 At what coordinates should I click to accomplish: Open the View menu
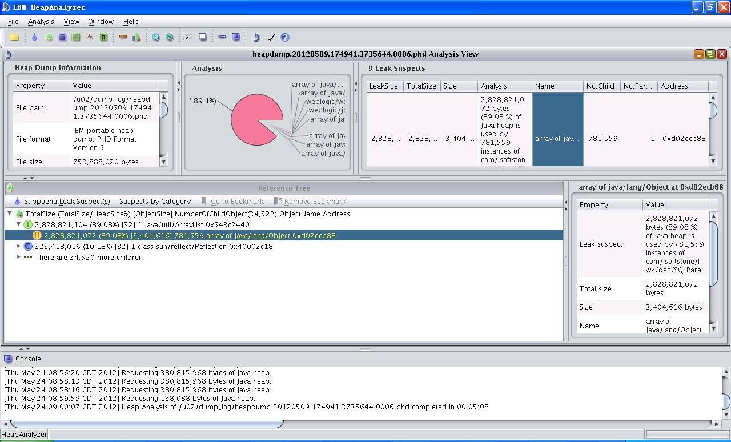click(71, 21)
